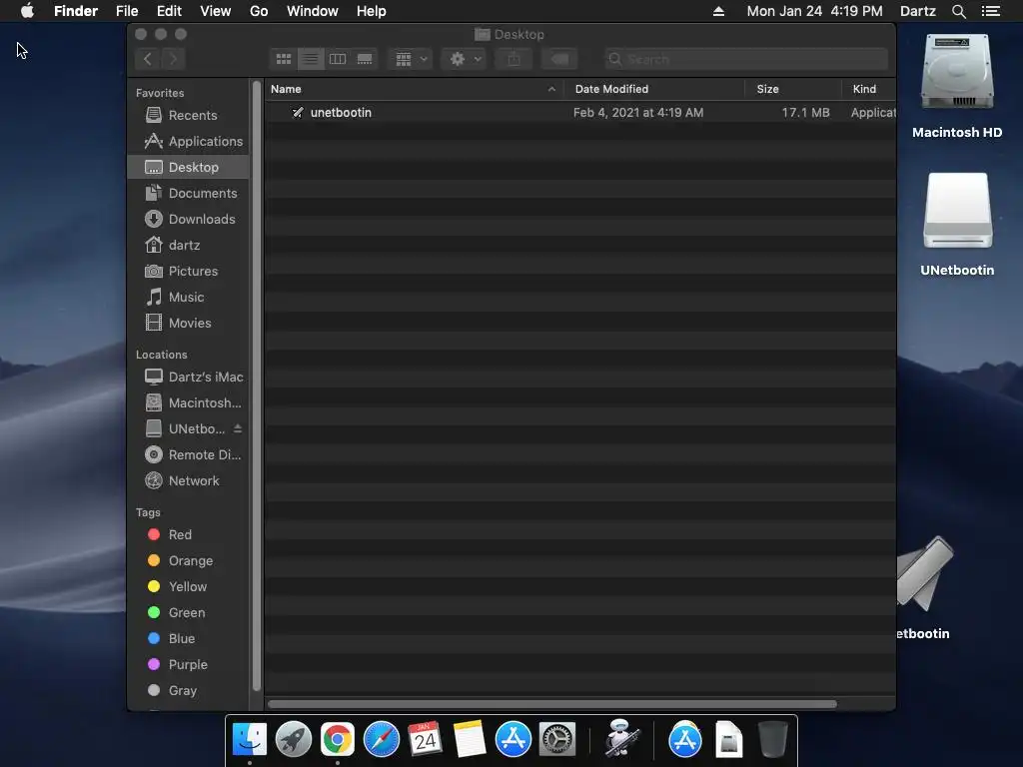Open Trash from the Dock

[x=773, y=740]
